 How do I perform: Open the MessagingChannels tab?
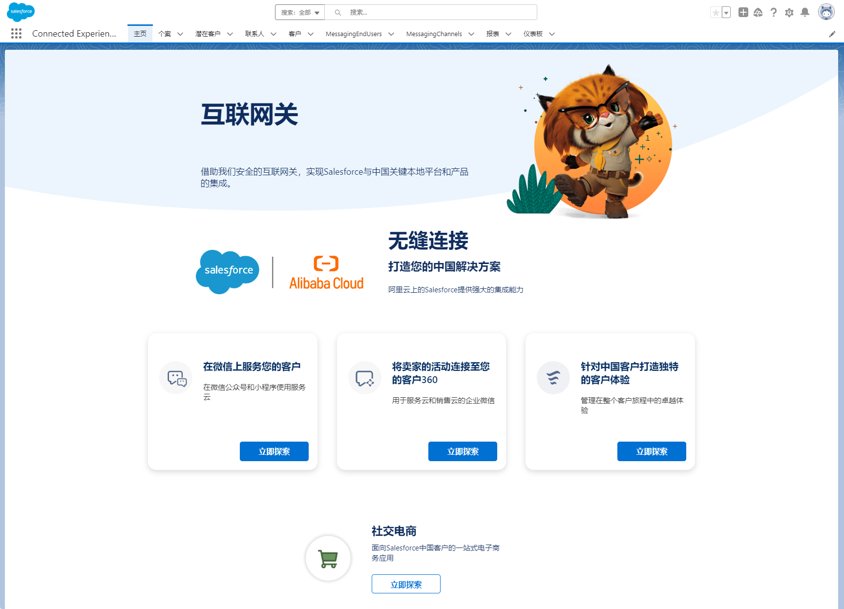click(x=434, y=34)
